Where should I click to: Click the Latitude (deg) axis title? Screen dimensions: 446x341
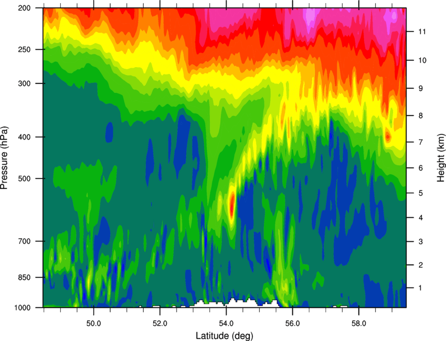(224, 336)
